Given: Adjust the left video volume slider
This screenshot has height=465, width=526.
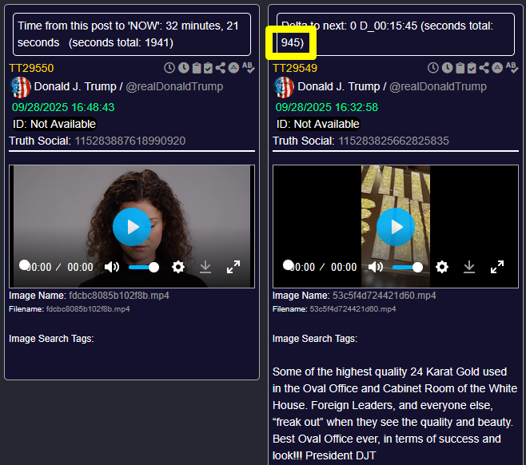Looking at the screenshot, I should click(x=143, y=267).
